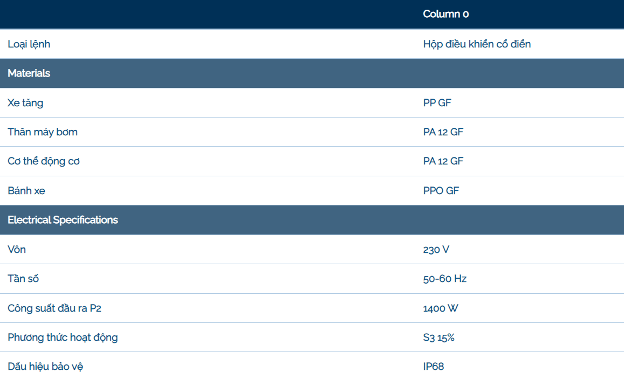Select the Materials section header
The width and height of the screenshot is (624, 379).
(x=312, y=73)
